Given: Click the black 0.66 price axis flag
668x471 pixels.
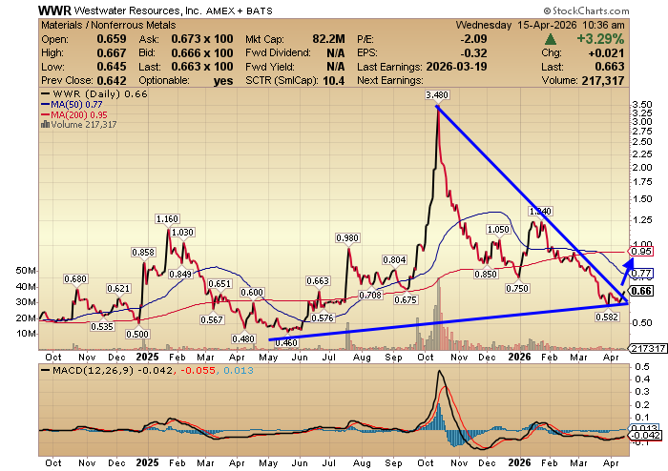Looking at the screenshot, I should (x=641, y=291).
